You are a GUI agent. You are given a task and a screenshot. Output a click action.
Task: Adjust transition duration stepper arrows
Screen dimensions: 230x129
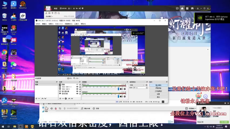(x=147, y=88)
